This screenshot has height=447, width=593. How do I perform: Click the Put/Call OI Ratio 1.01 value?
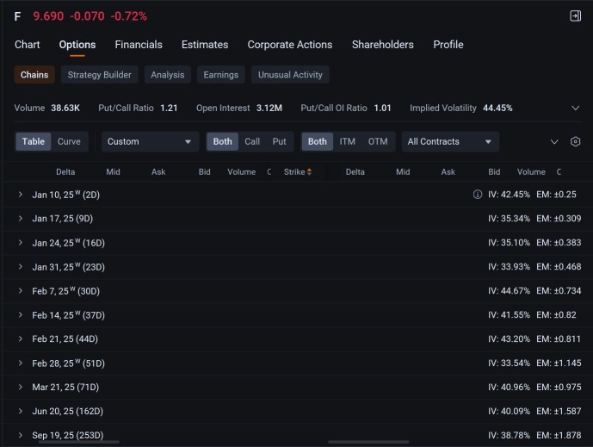(x=382, y=109)
